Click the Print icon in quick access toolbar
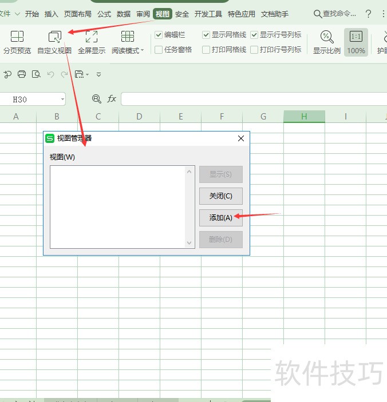This screenshot has height=402, width=387. coord(22,74)
